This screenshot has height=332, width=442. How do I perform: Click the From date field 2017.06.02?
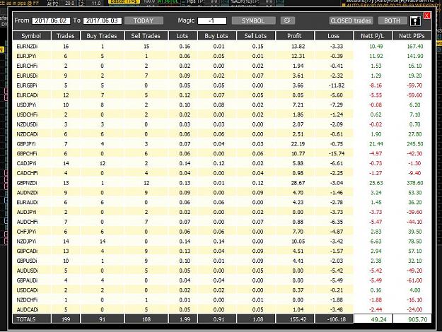(51, 20)
